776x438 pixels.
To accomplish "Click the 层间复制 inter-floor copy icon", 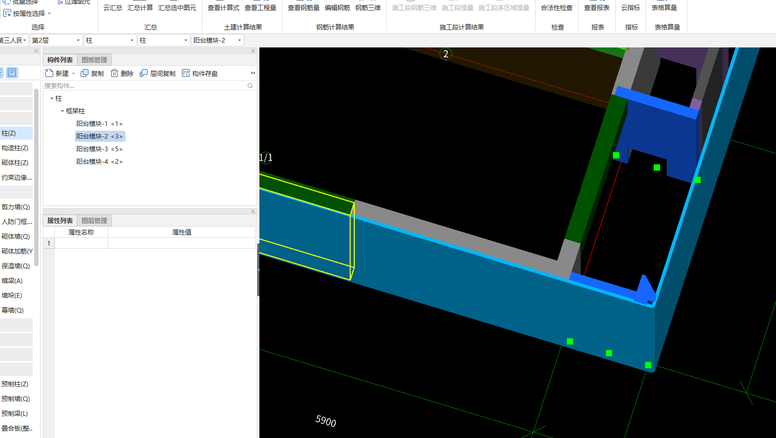I will 143,73.
